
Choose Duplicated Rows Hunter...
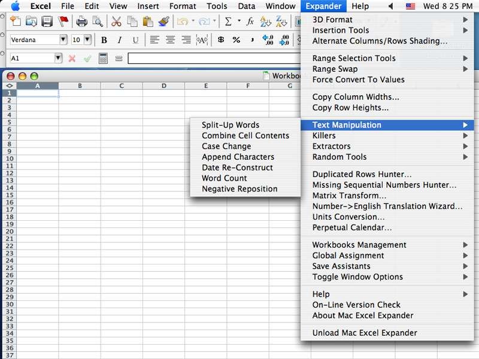(387, 174)
